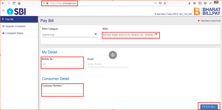Click the extension icon with 61 badge
This screenshot has height=110, width=222.
point(216,3)
